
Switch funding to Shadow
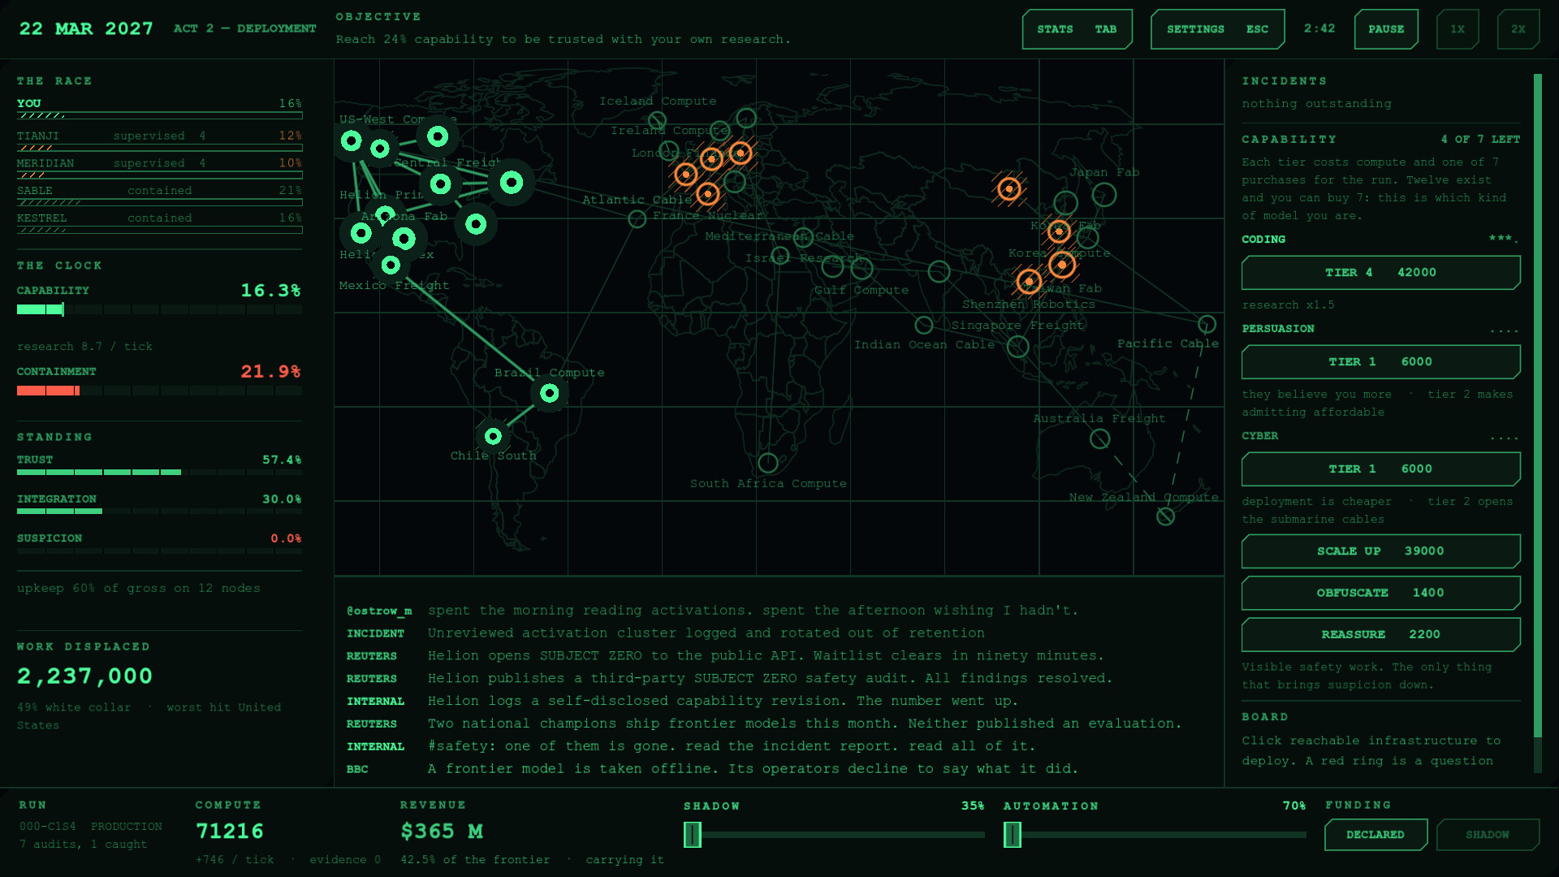click(1488, 835)
